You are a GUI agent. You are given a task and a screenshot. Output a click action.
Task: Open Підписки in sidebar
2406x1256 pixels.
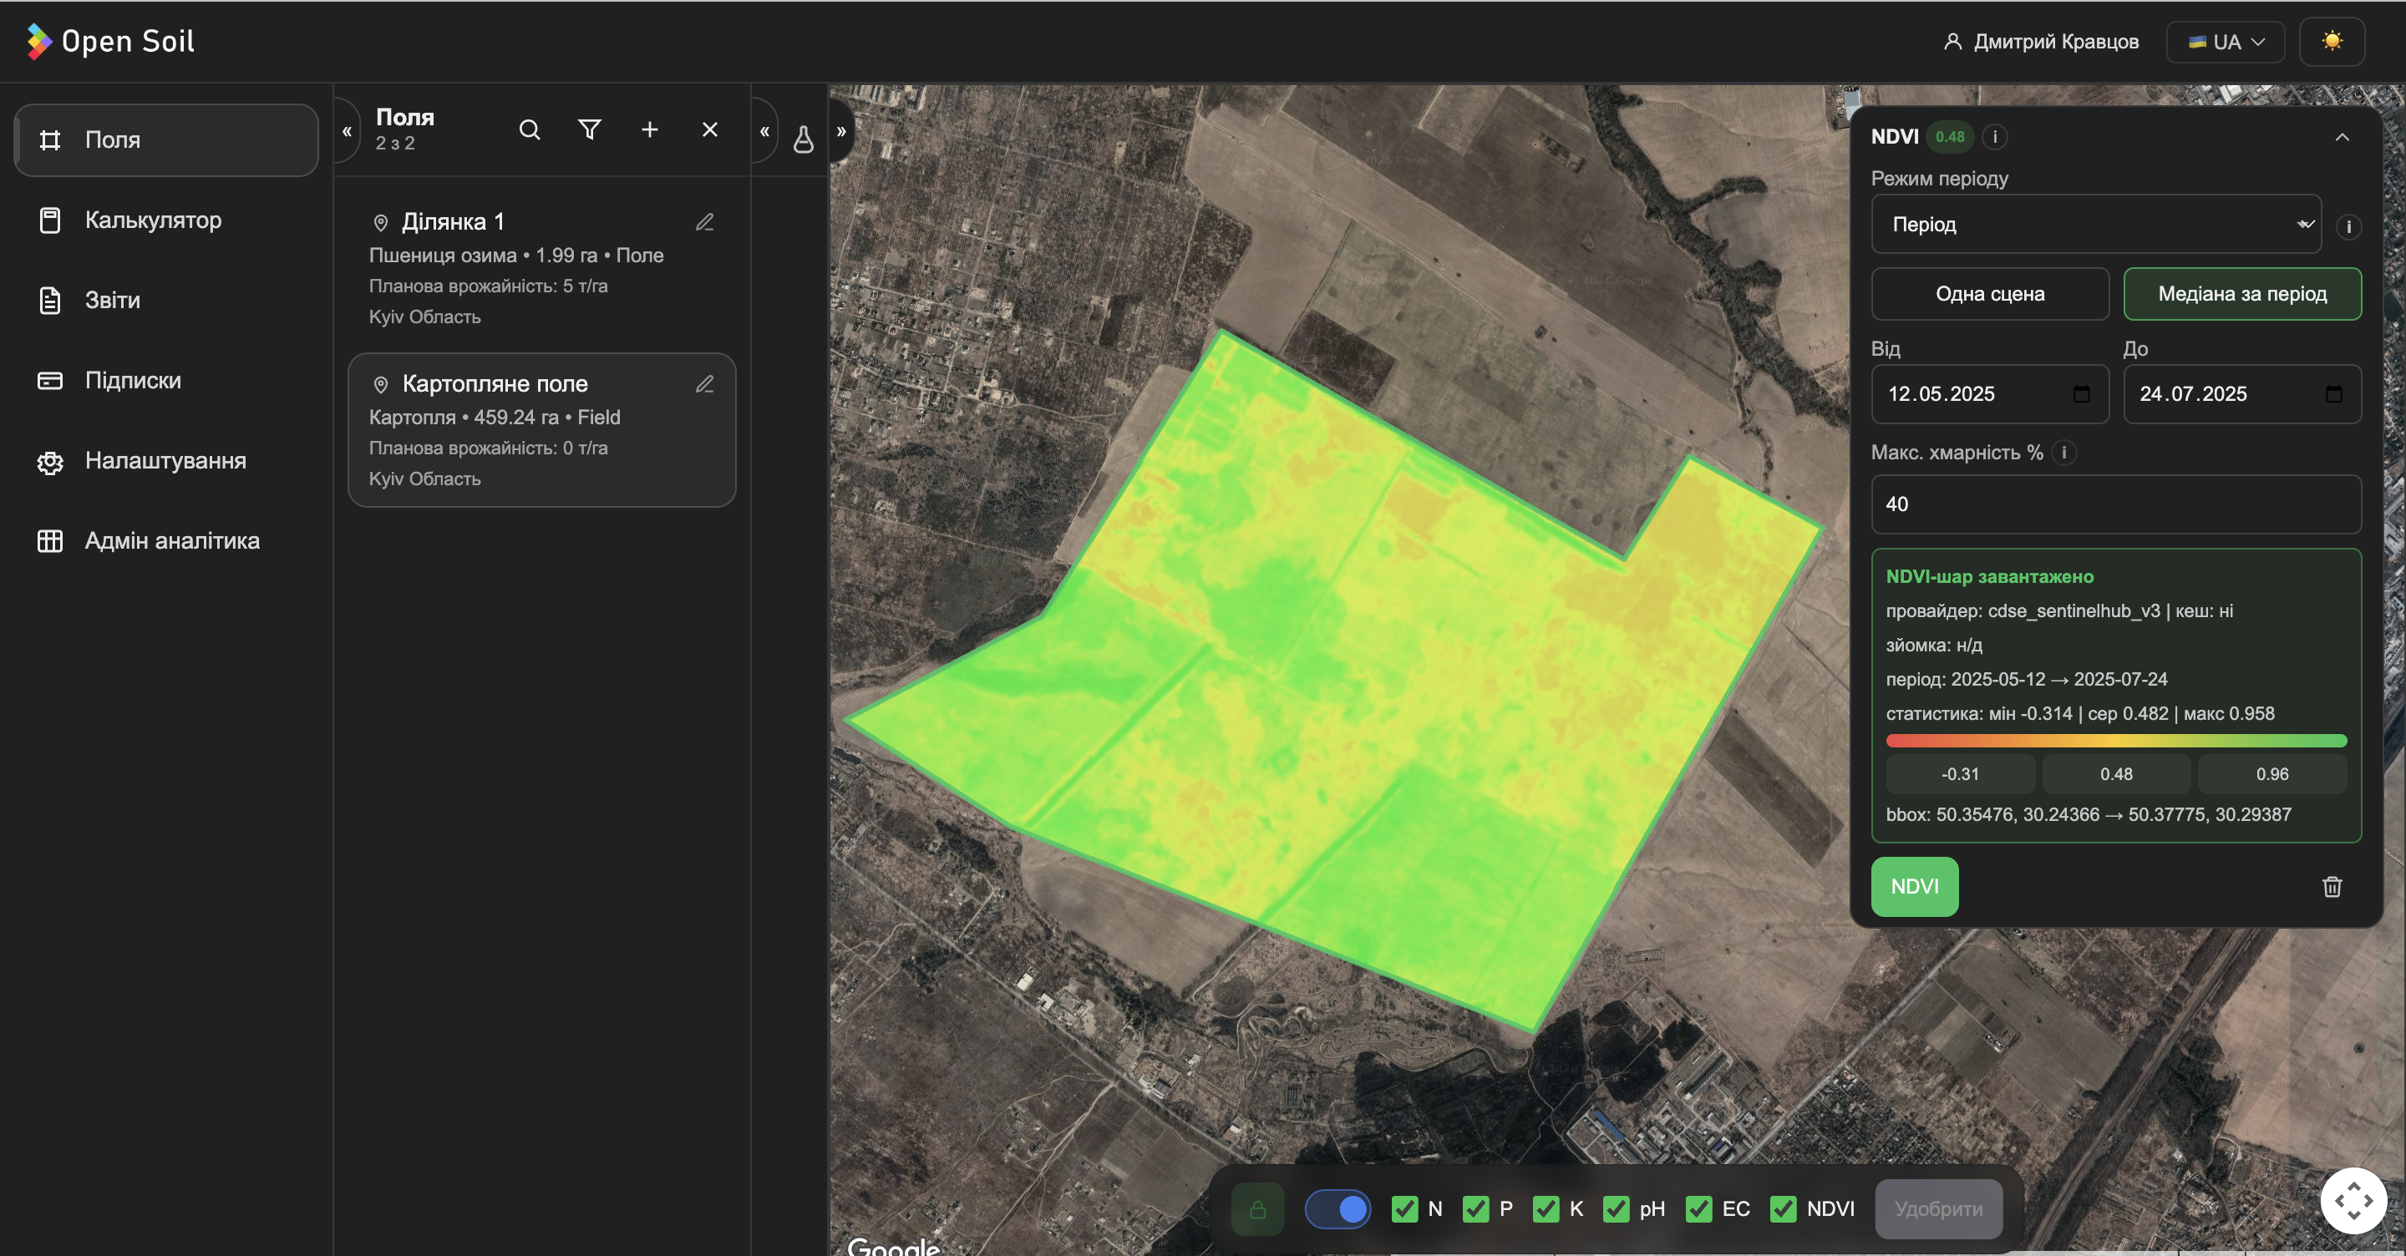point(166,381)
